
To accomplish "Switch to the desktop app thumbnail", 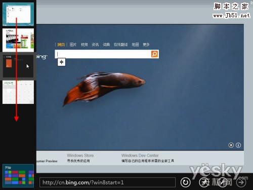I will pyautogui.click(x=18, y=14).
